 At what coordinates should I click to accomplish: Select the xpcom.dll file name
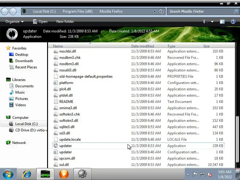pos(67,158)
